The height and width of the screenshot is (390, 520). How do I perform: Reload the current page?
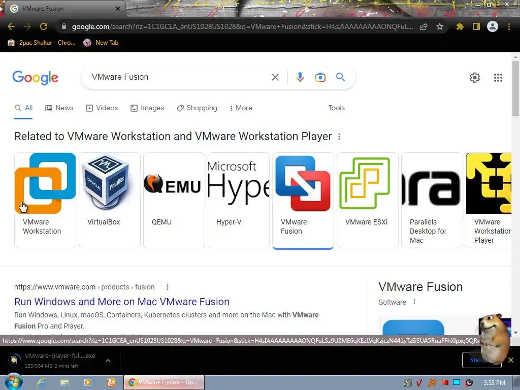[x=44, y=26]
